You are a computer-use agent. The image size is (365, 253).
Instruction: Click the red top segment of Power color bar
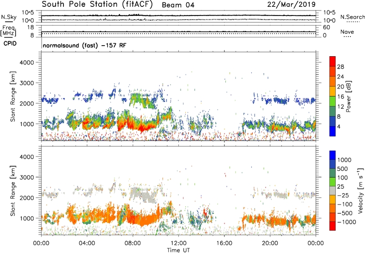pyautogui.click(x=333, y=61)
